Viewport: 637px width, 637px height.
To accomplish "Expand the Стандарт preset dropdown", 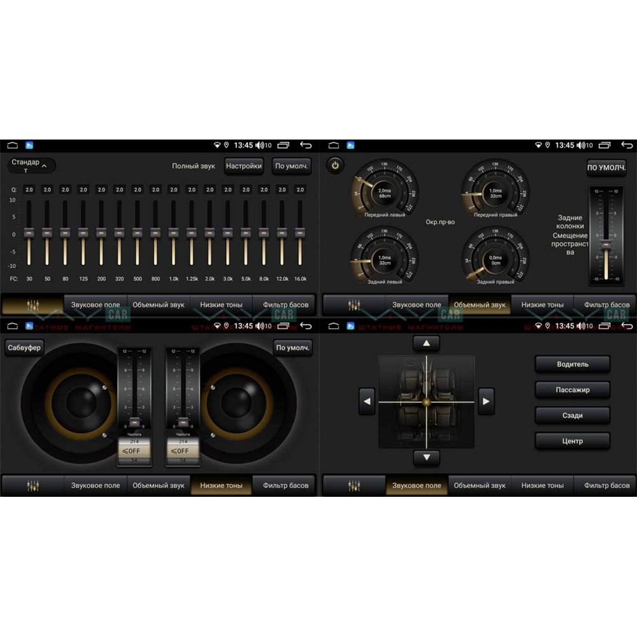I will (x=31, y=166).
